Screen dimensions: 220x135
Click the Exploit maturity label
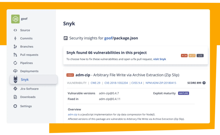164,93
